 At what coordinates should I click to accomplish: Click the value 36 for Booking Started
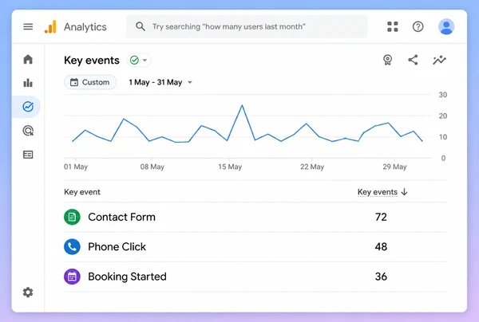pyautogui.click(x=381, y=277)
